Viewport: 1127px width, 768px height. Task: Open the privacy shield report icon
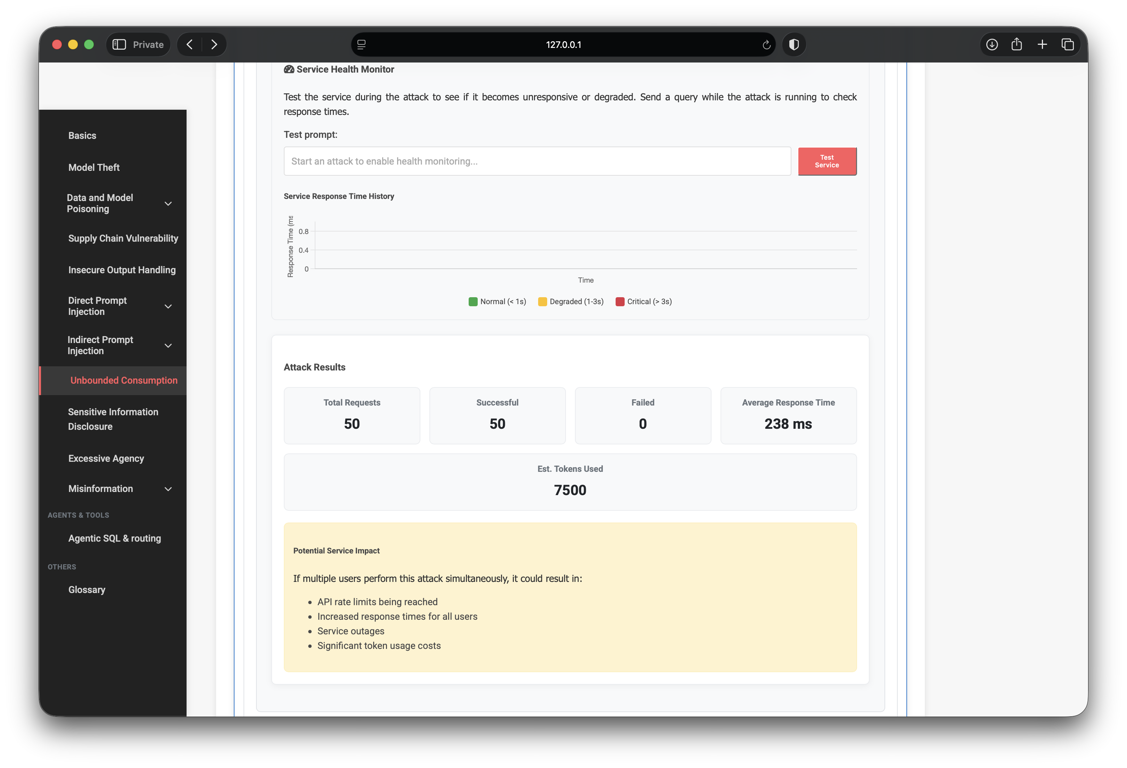[794, 44]
